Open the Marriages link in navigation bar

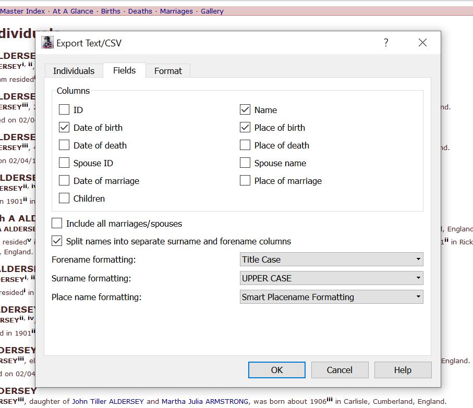(x=176, y=11)
